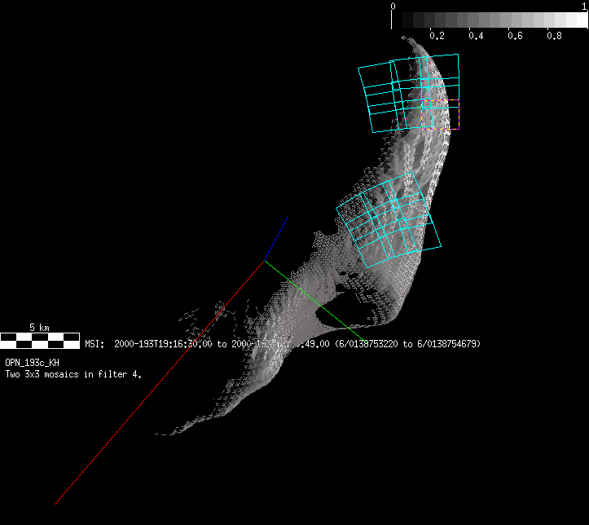Image resolution: width=589 pixels, height=525 pixels.
Task: Click the green axis line
Action: pyautogui.click(x=314, y=302)
